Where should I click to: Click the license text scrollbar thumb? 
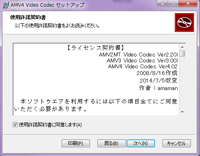(x=182, y=53)
